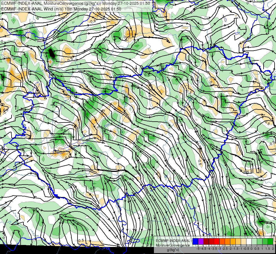Viewport: 276px width, 254px height.
Task: Select the MoistureConvergence title line at top
Action: (x=76, y=3)
